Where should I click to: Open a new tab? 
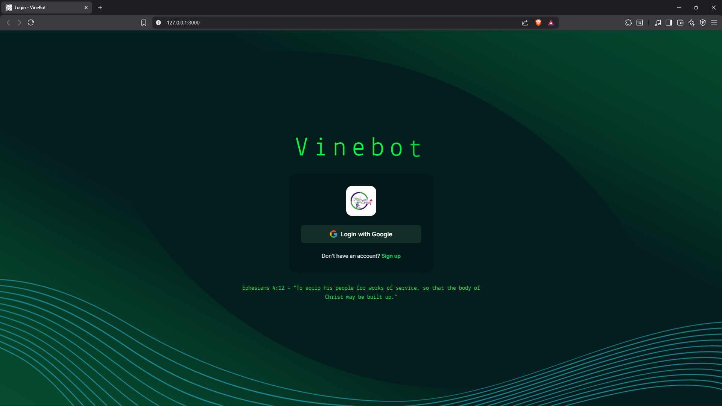click(100, 8)
